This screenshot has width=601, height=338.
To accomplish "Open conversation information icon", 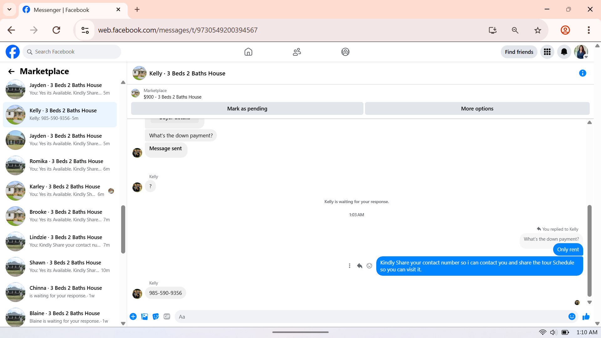I will pyautogui.click(x=583, y=73).
